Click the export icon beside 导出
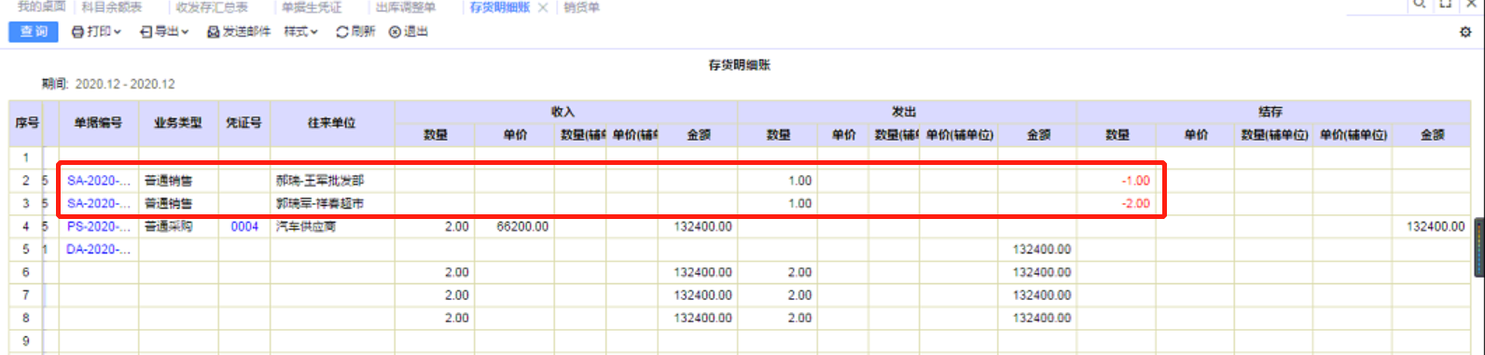 click(146, 32)
